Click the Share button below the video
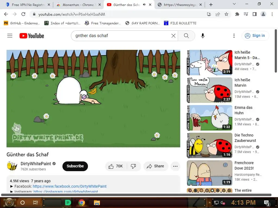 [156, 166]
